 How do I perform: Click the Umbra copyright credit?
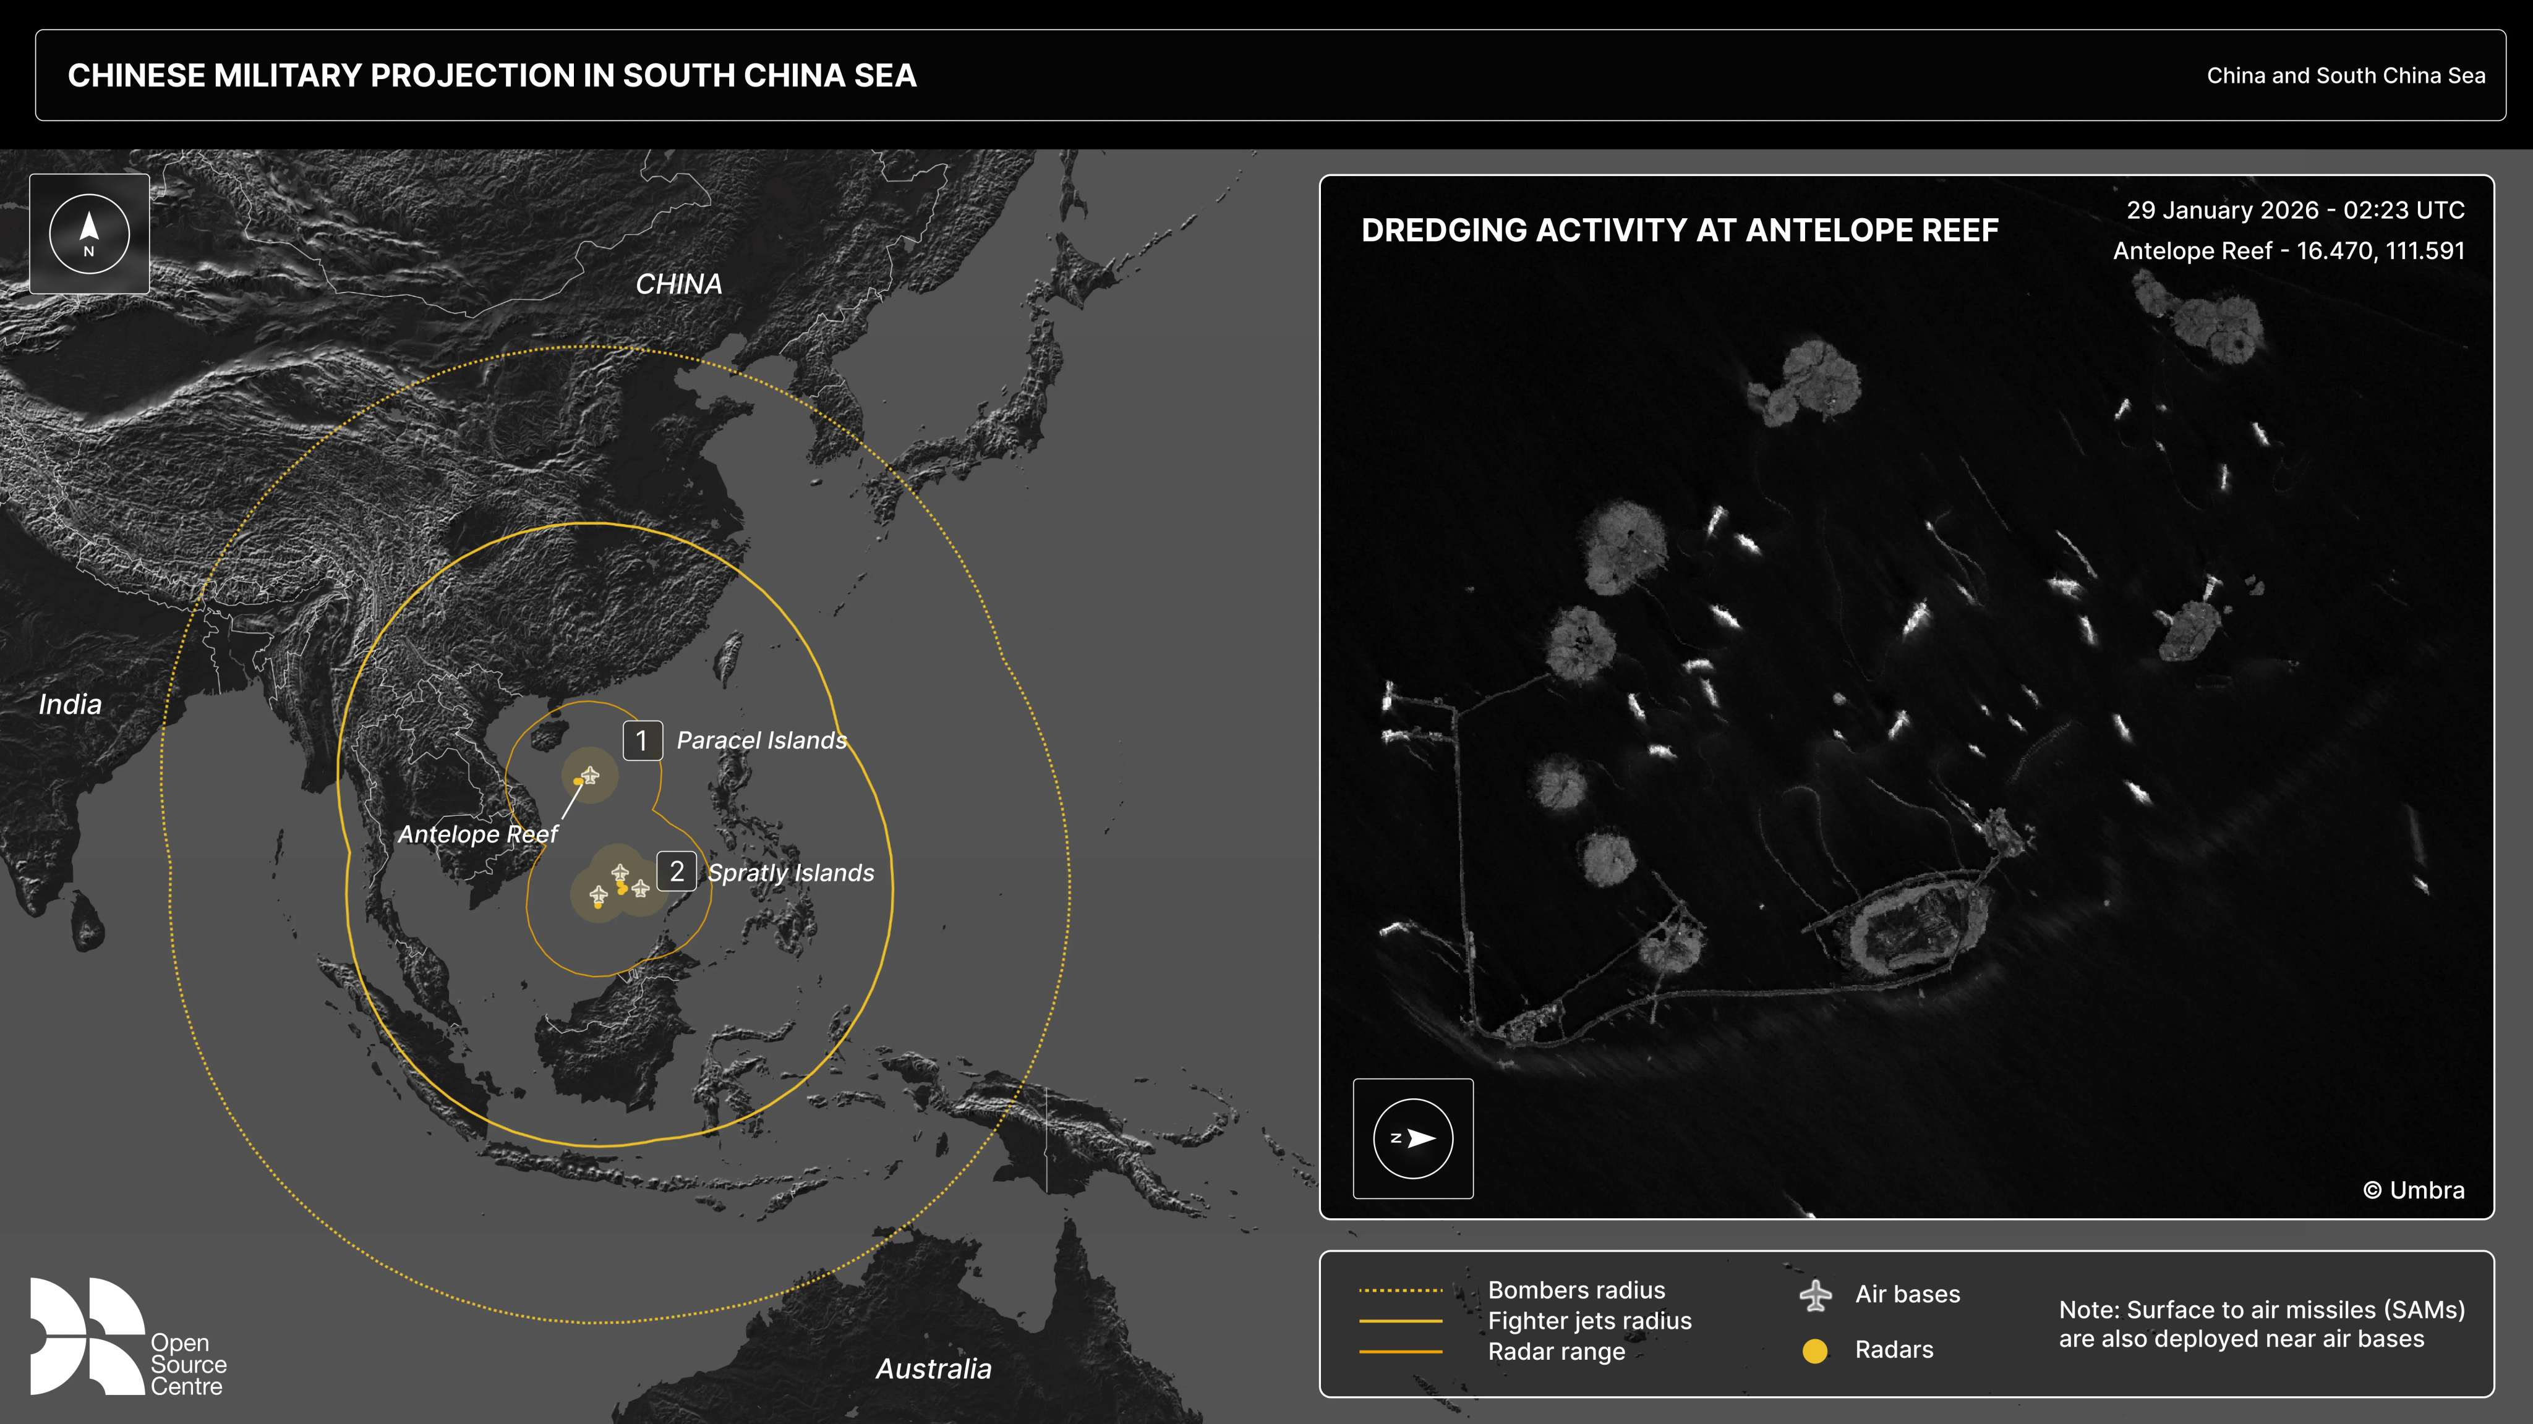point(2414,1190)
